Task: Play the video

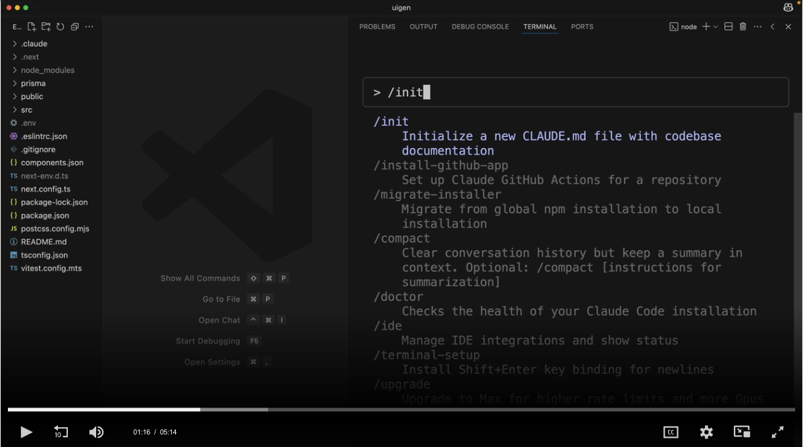Action: [26, 432]
